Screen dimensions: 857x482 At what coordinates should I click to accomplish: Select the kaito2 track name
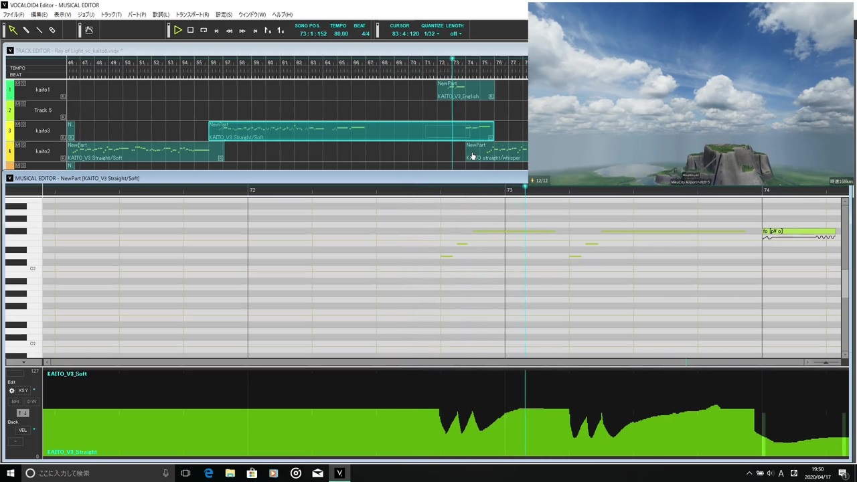click(43, 151)
